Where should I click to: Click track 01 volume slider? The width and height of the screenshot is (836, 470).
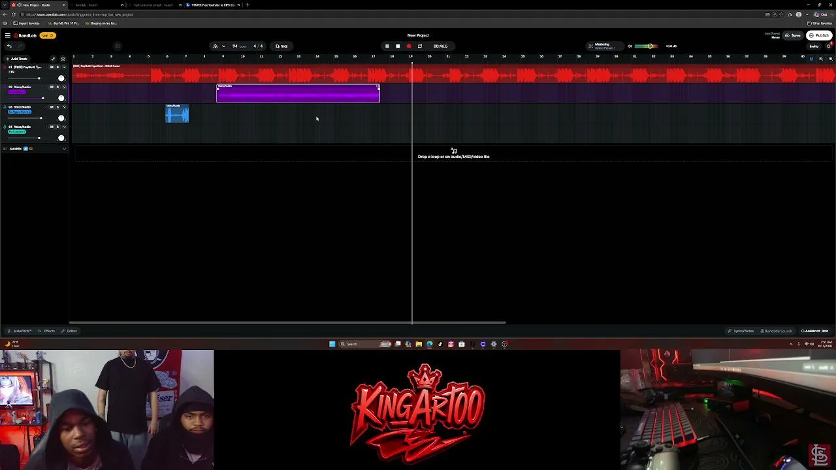tap(29, 78)
